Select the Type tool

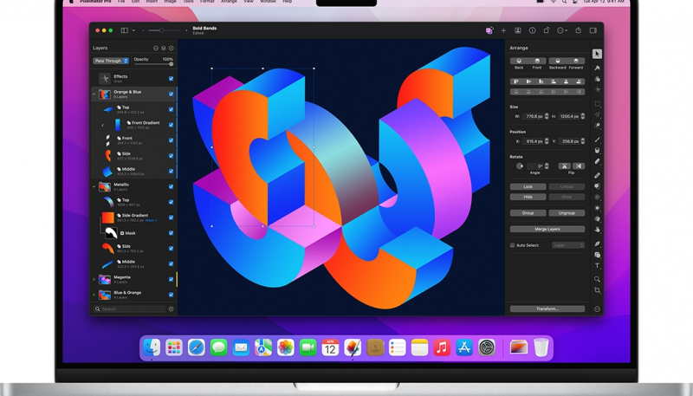[x=598, y=267]
